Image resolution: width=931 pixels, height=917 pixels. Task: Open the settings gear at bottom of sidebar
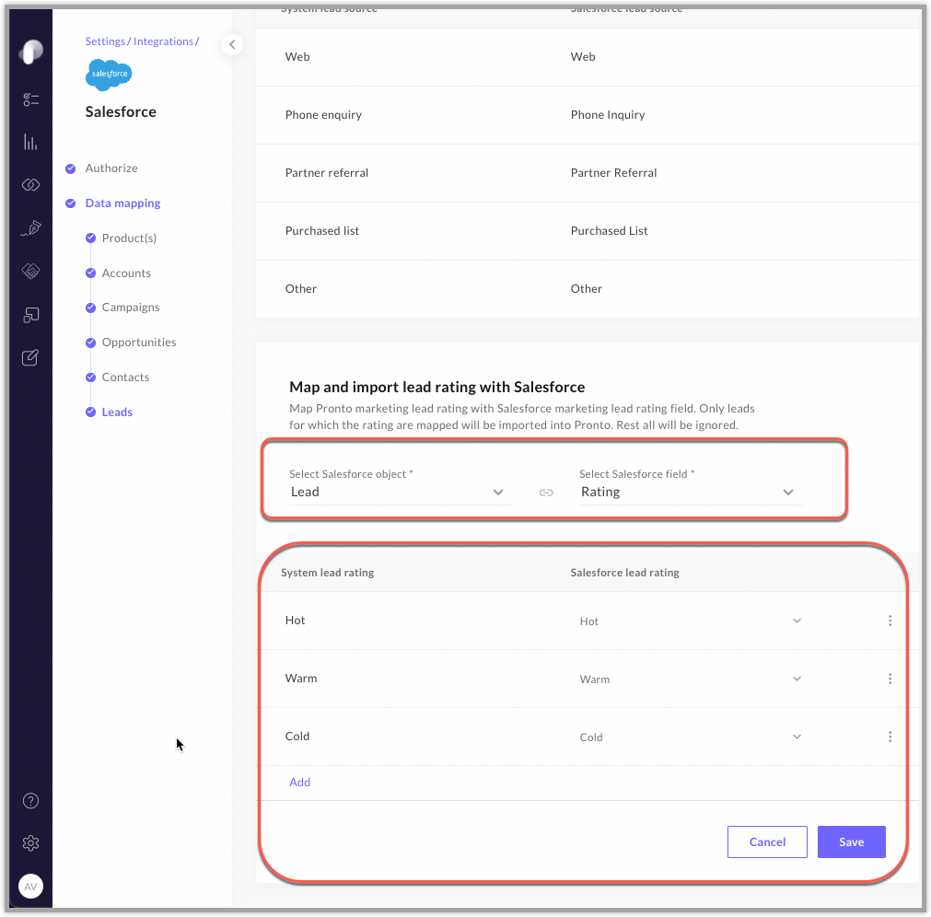click(30, 842)
